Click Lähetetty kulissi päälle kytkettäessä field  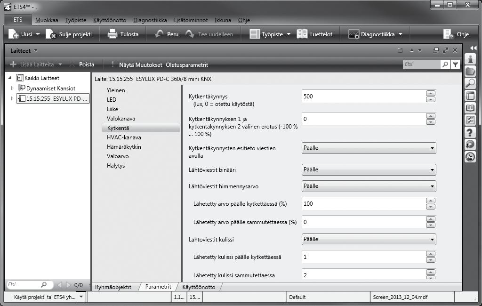(x=363, y=257)
